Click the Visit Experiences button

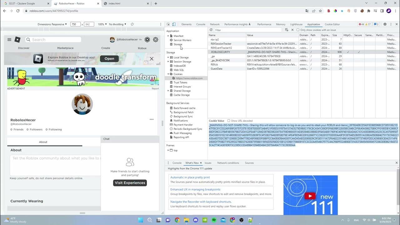coord(130,183)
